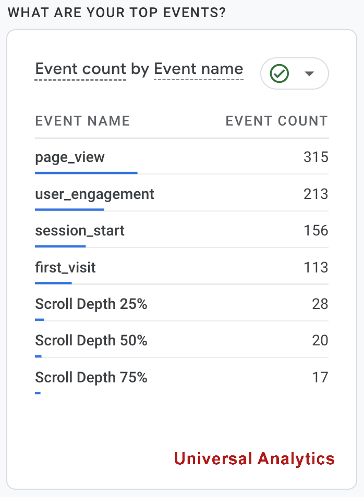Select the user_engagement event row
This screenshot has height=497, width=364.
click(94, 194)
